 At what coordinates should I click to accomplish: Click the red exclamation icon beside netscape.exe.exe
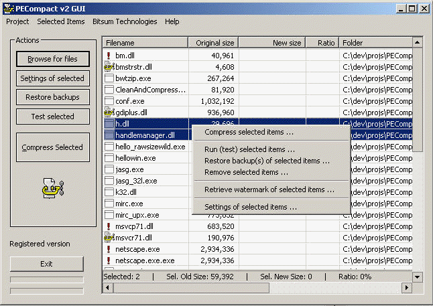tap(109, 260)
